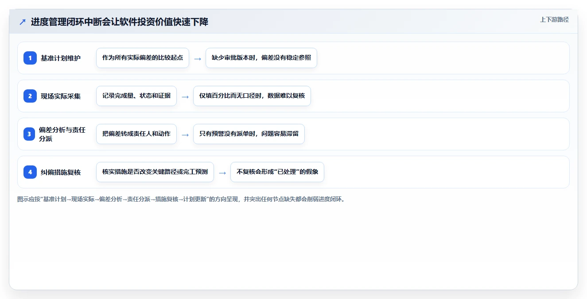The height and width of the screenshot is (299, 587).
Task: Click the box 记录完成量、状态和证据
Action: tap(136, 96)
